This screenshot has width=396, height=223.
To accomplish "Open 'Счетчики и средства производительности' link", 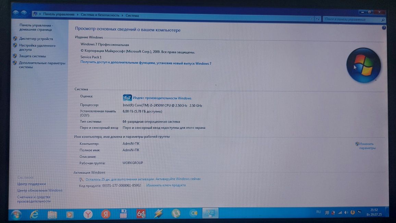I will point(34,199).
